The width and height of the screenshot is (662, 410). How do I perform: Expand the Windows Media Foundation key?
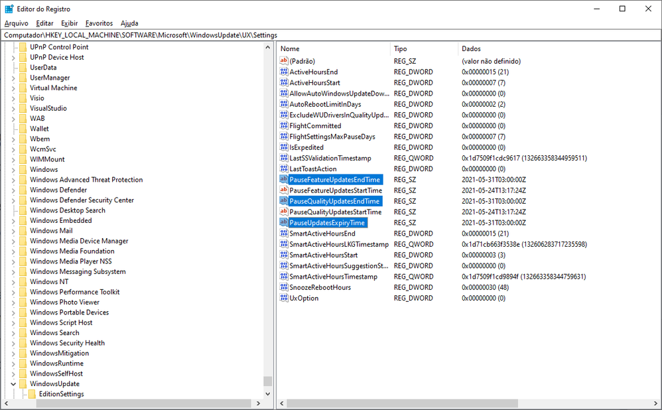[x=13, y=251]
